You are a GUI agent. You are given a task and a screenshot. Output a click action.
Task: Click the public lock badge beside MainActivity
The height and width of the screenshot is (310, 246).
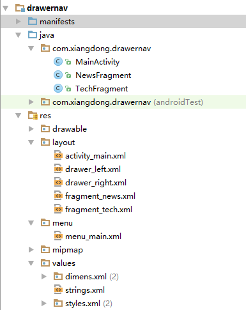pyautogui.click(x=68, y=62)
